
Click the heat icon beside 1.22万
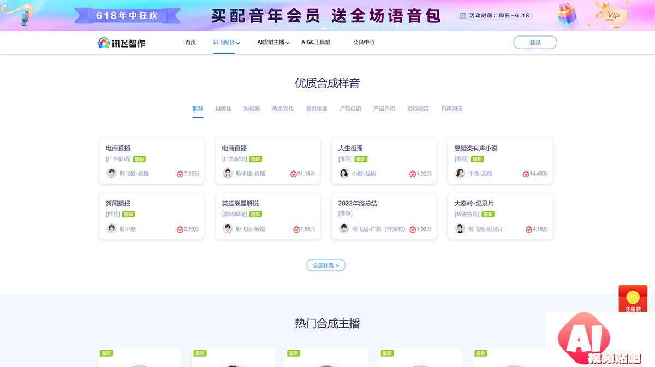[x=413, y=174]
